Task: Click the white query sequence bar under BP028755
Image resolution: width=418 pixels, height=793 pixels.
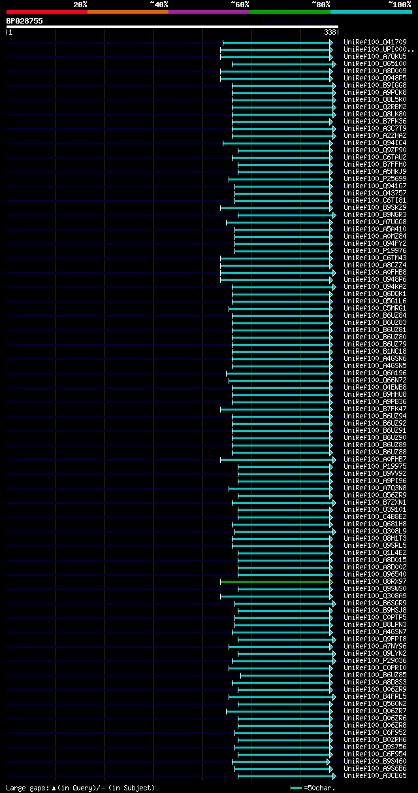Action: coord(172,27)
